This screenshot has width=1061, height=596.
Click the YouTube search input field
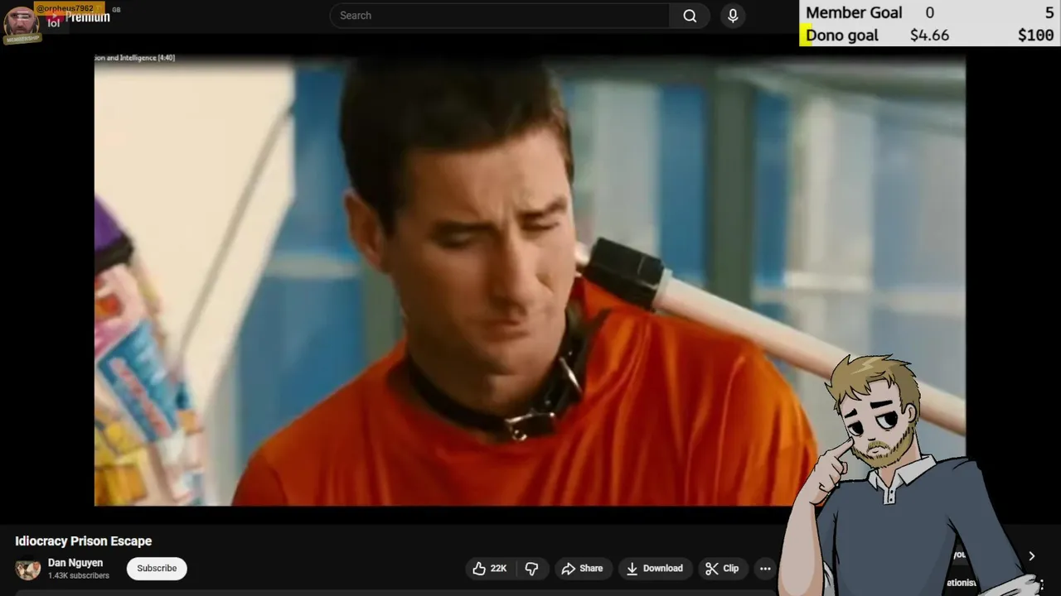(500, 16)
